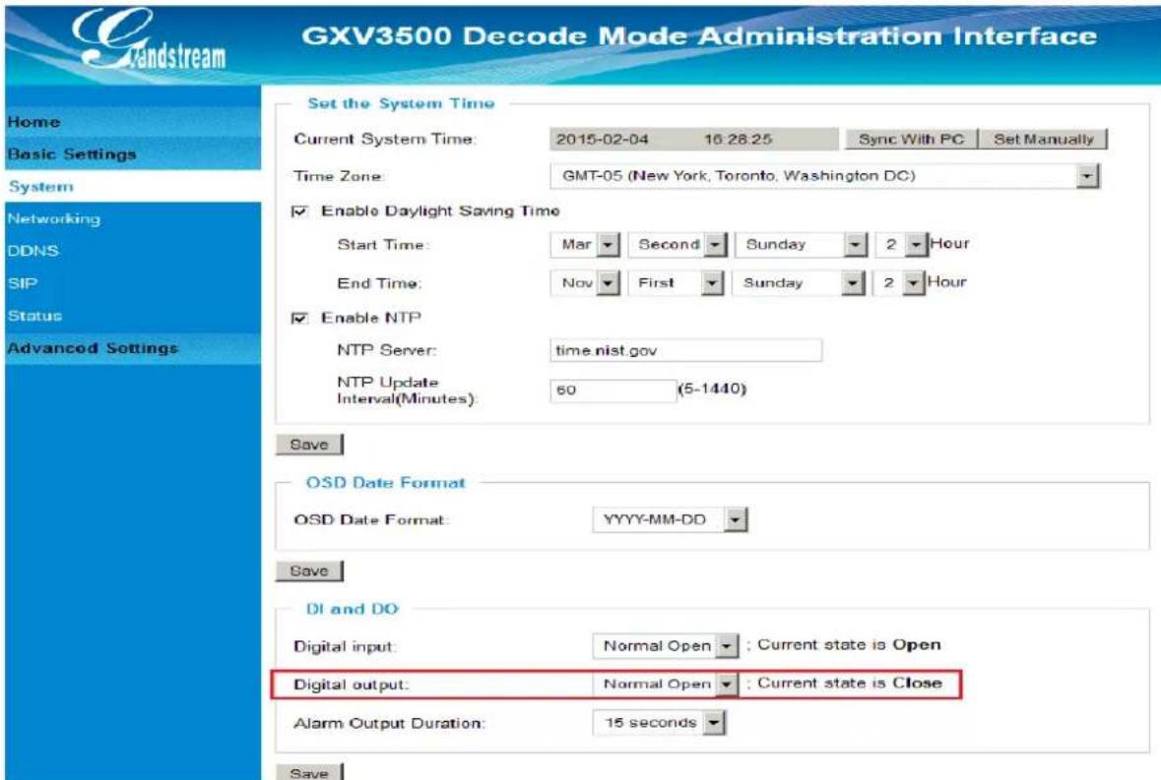Viewport: 1161px width, 780px height.
Task: Open Alarm Output Duration dropdown
Action: pyautogui.click(x=659, y=722)
